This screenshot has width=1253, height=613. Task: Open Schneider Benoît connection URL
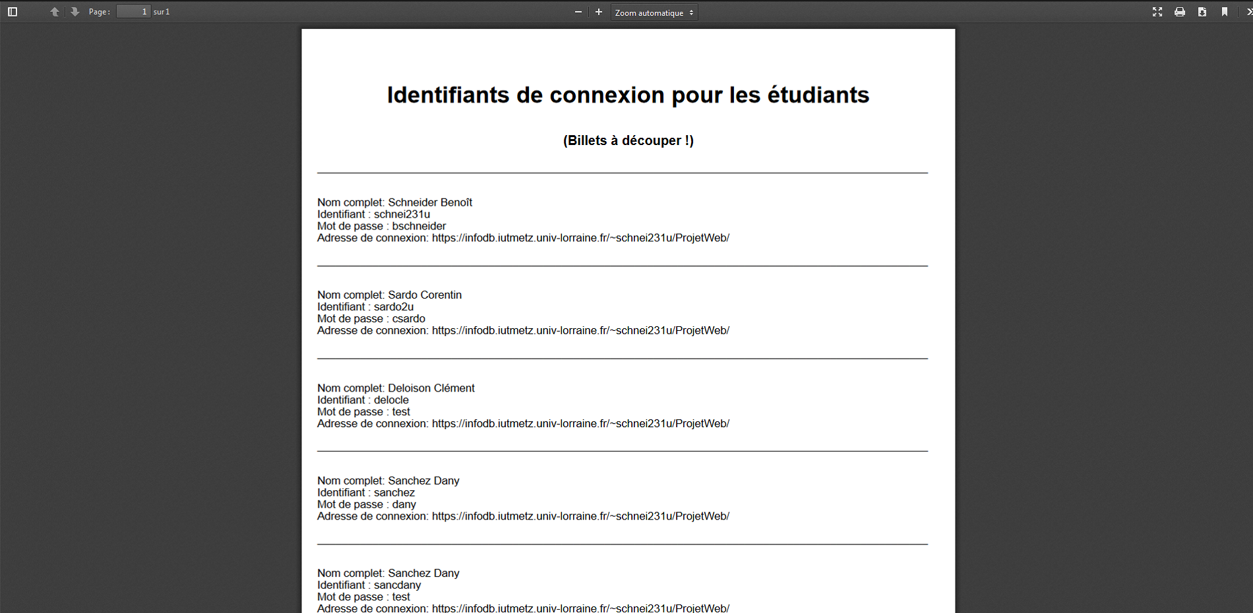click(x=580, y=238)
